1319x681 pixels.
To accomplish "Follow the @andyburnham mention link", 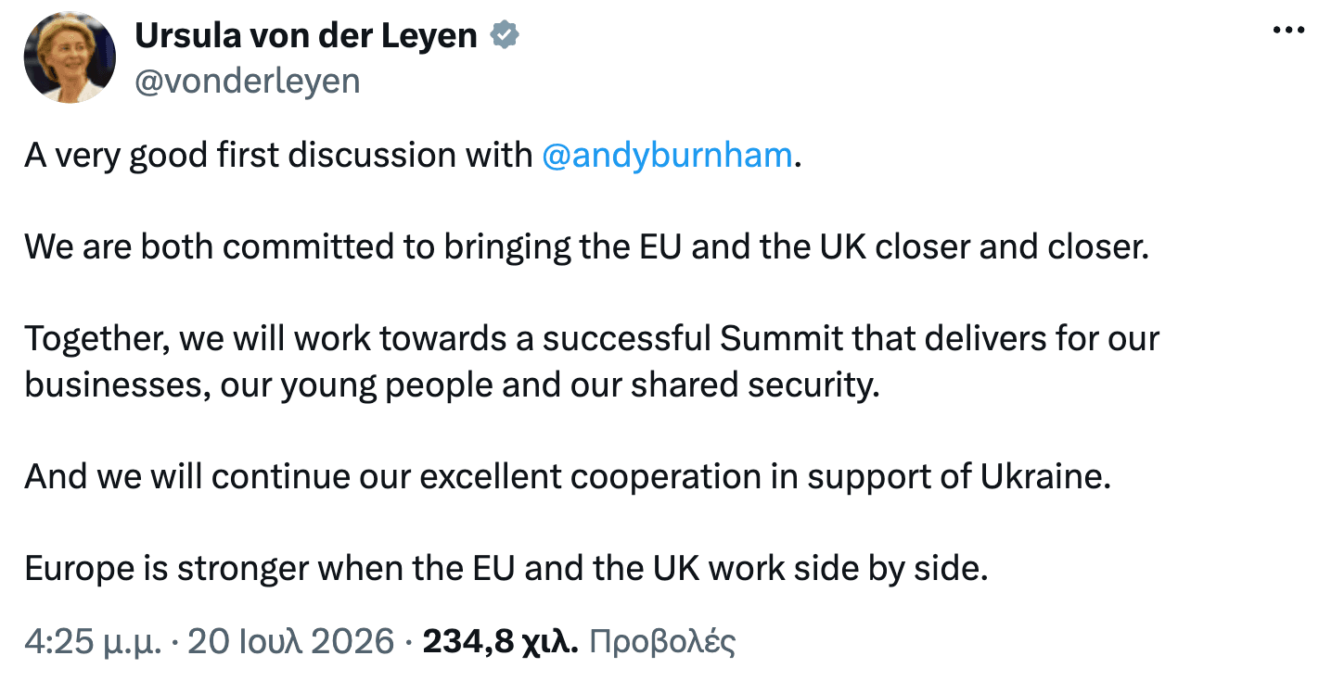I will pos(666,156).
